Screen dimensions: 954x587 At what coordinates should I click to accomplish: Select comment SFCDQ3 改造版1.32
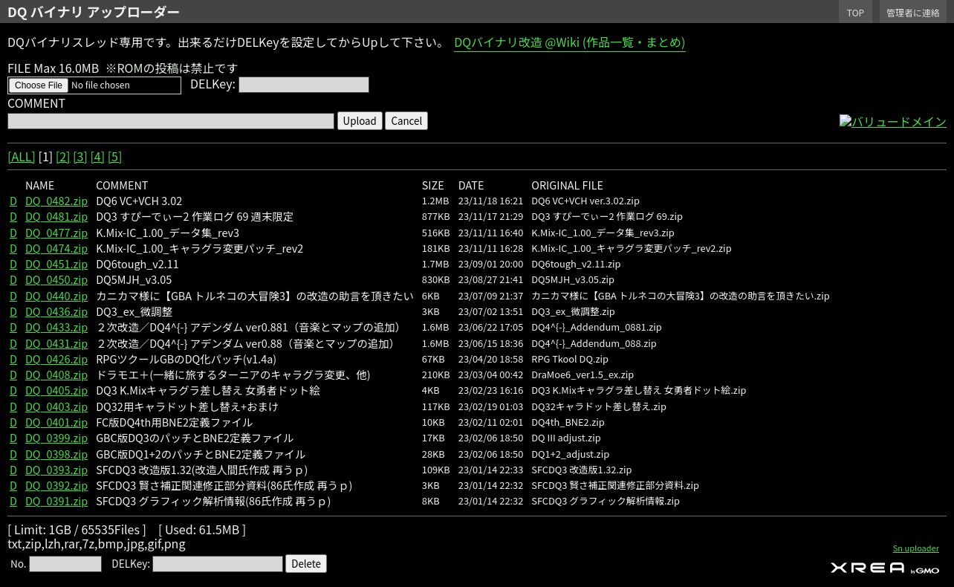(x=201, y=470)
